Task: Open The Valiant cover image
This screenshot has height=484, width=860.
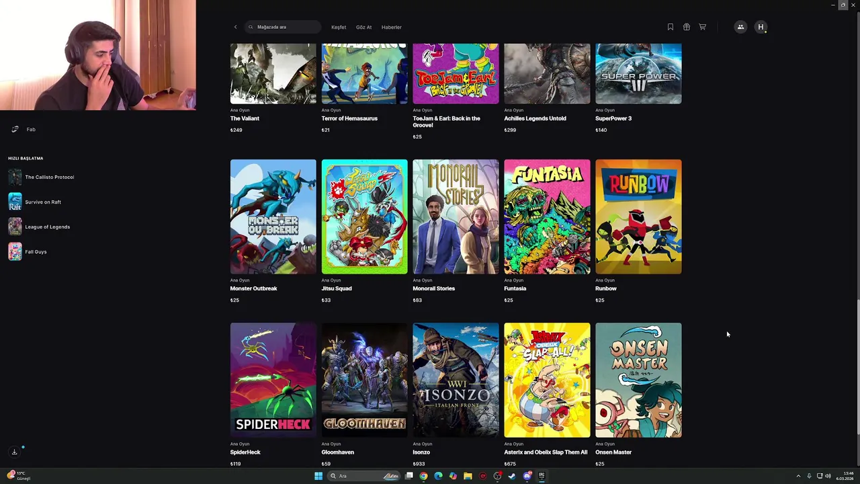Action: tap(273, 73)
